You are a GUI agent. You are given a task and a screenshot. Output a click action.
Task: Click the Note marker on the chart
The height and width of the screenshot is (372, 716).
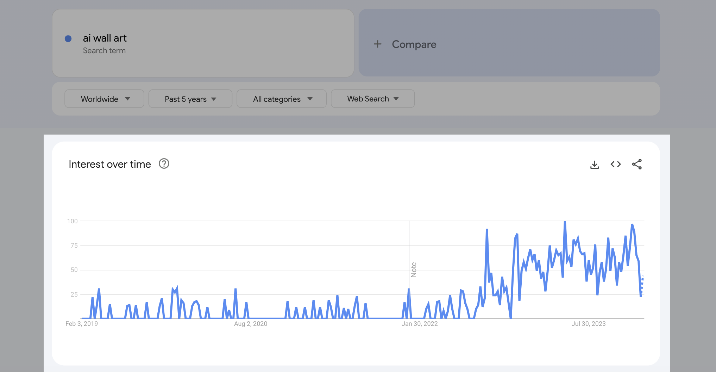(414, 269)
